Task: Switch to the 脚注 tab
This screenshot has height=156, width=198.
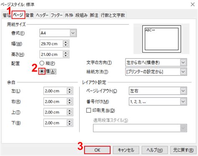Action: [x=94, y=15]
